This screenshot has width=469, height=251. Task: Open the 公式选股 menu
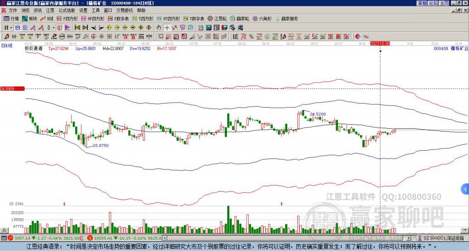[x=67, y=11]
